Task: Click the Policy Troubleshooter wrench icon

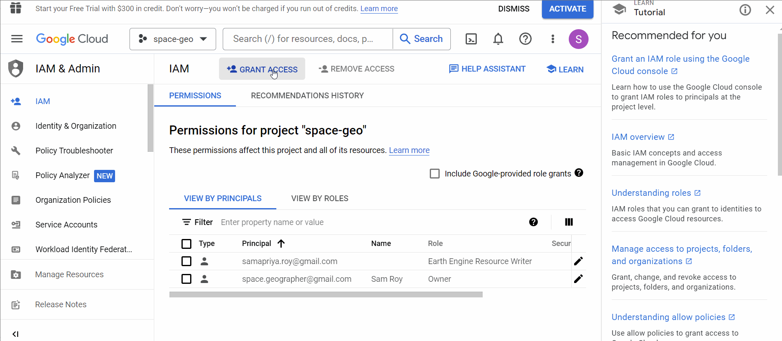Action: click(x=16, y=151)
